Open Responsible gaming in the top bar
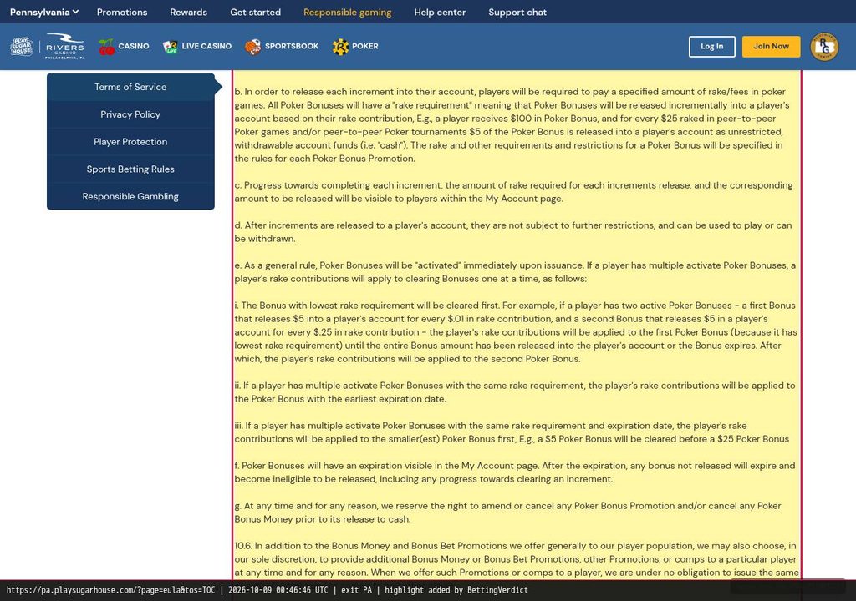This screenshot has height=601, width=856. [x=347, y=12]
